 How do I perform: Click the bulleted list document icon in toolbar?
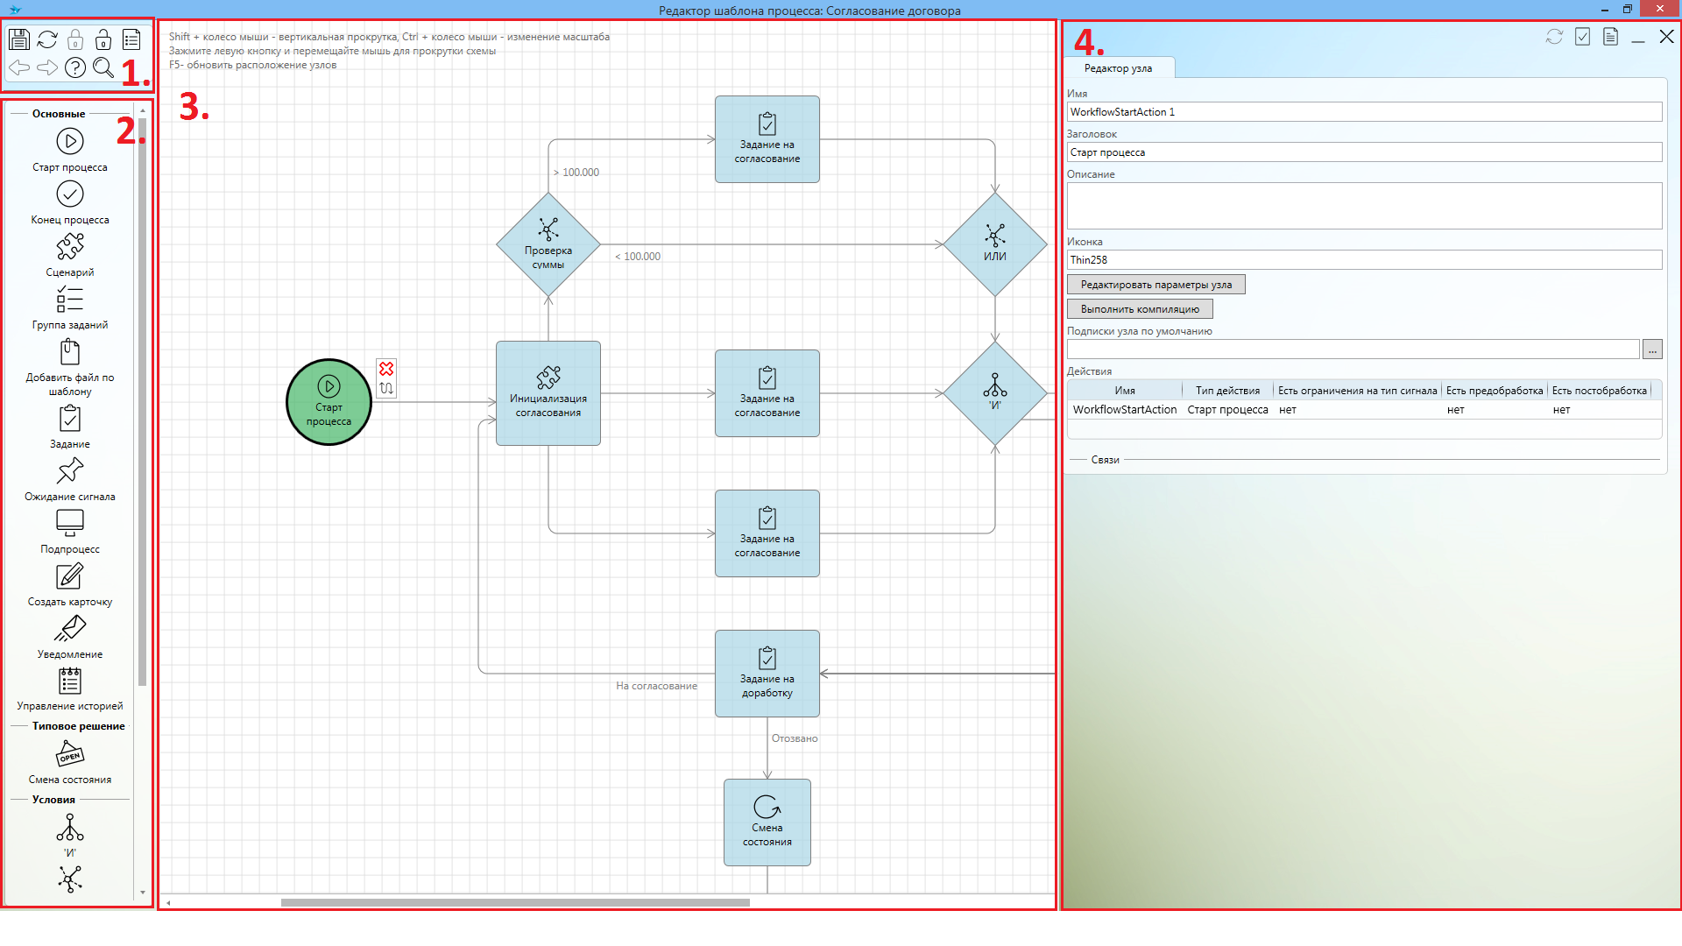131,39
